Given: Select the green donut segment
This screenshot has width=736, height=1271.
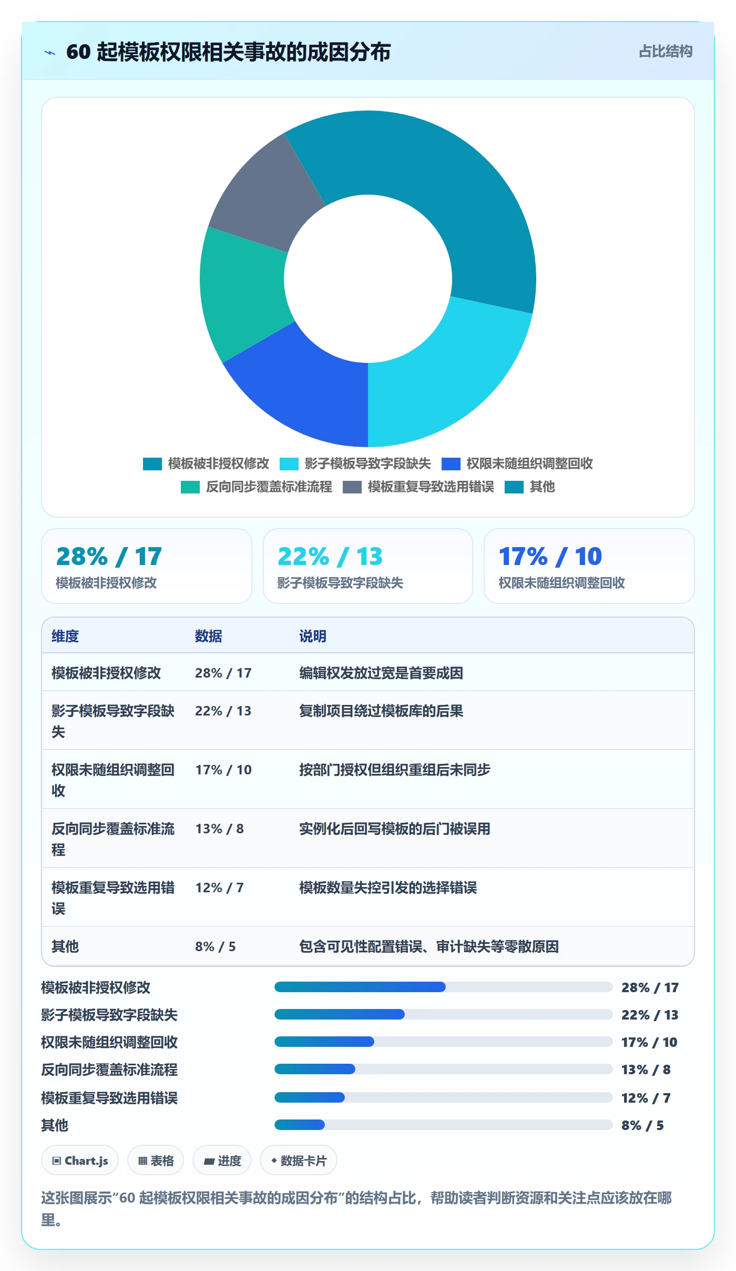Looking at the screenshot, I should 242,292.
